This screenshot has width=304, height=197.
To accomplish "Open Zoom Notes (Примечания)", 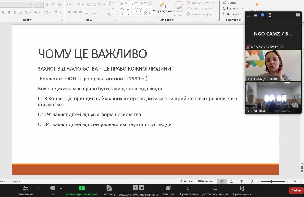I will [x=242, y=190].
